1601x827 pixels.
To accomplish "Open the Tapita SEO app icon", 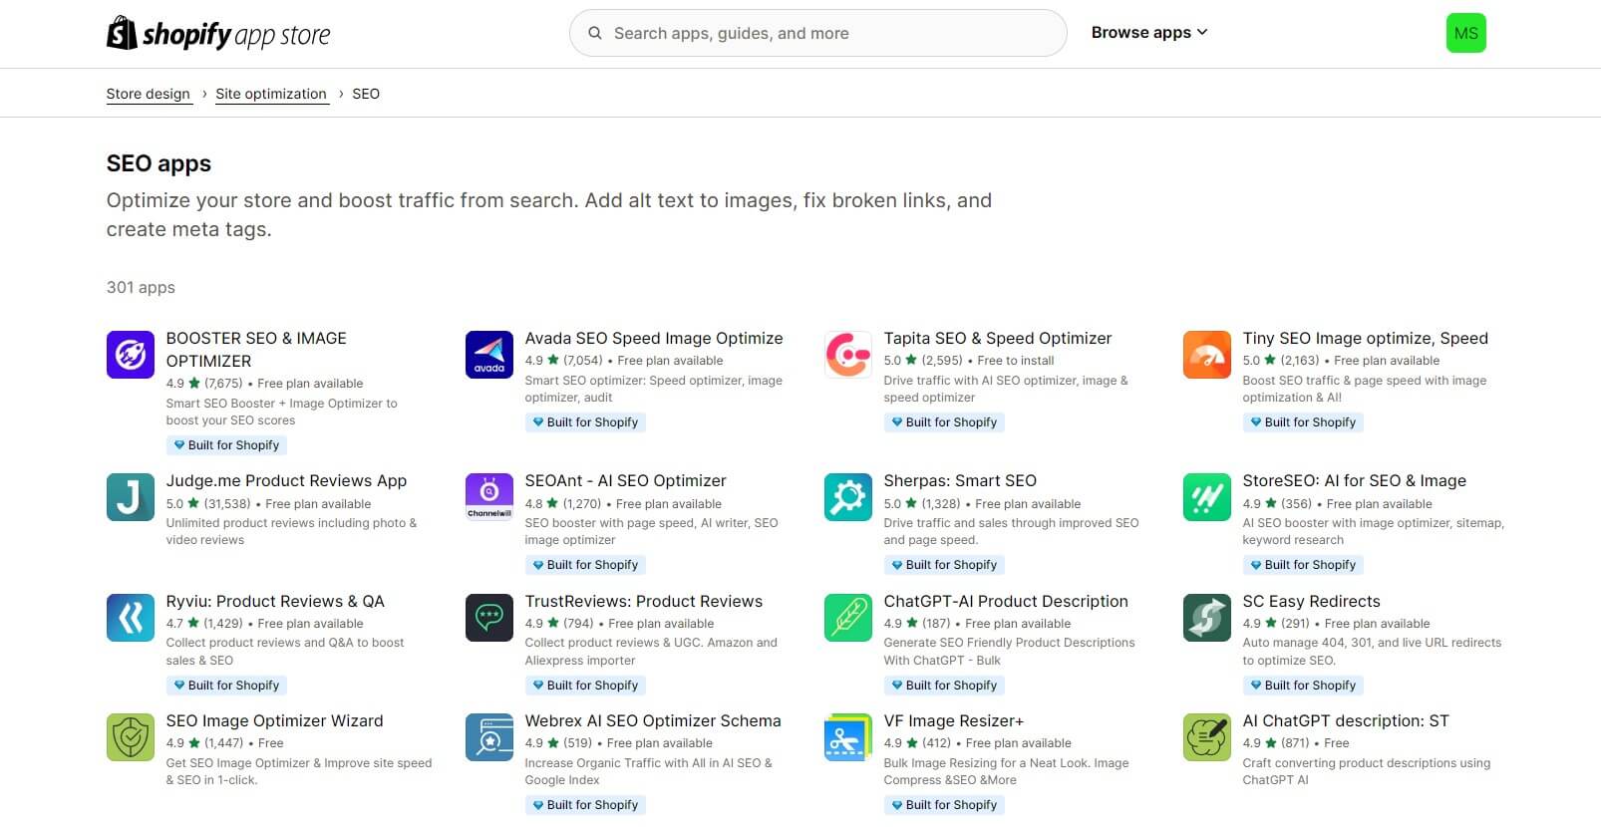I will coord(848,355).
